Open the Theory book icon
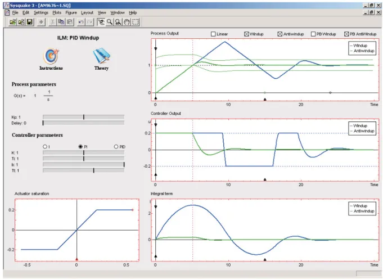This screenshot has height=279, width=383. point(101,56)
